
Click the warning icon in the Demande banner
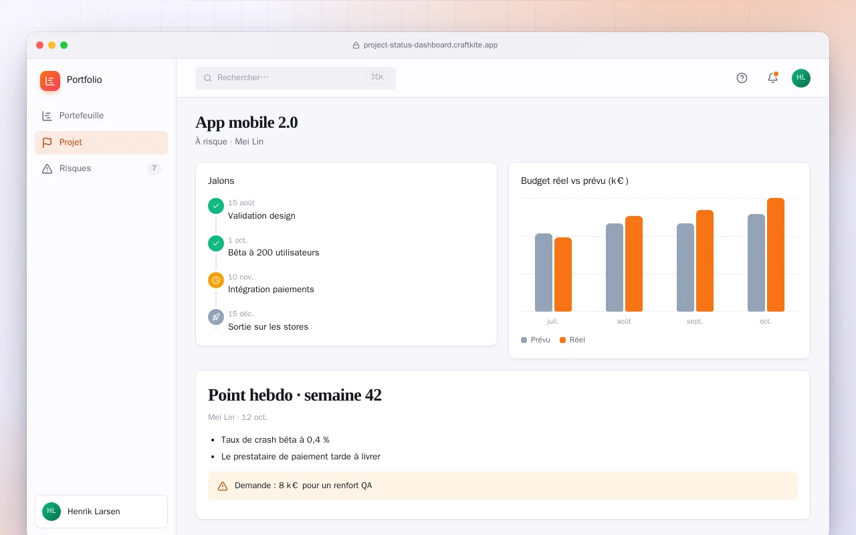pos(223,486)
